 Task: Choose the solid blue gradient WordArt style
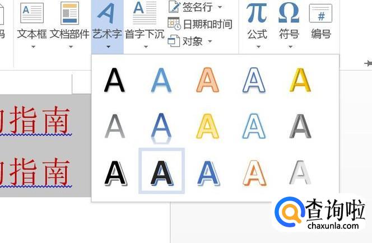[x=161, y=80]
